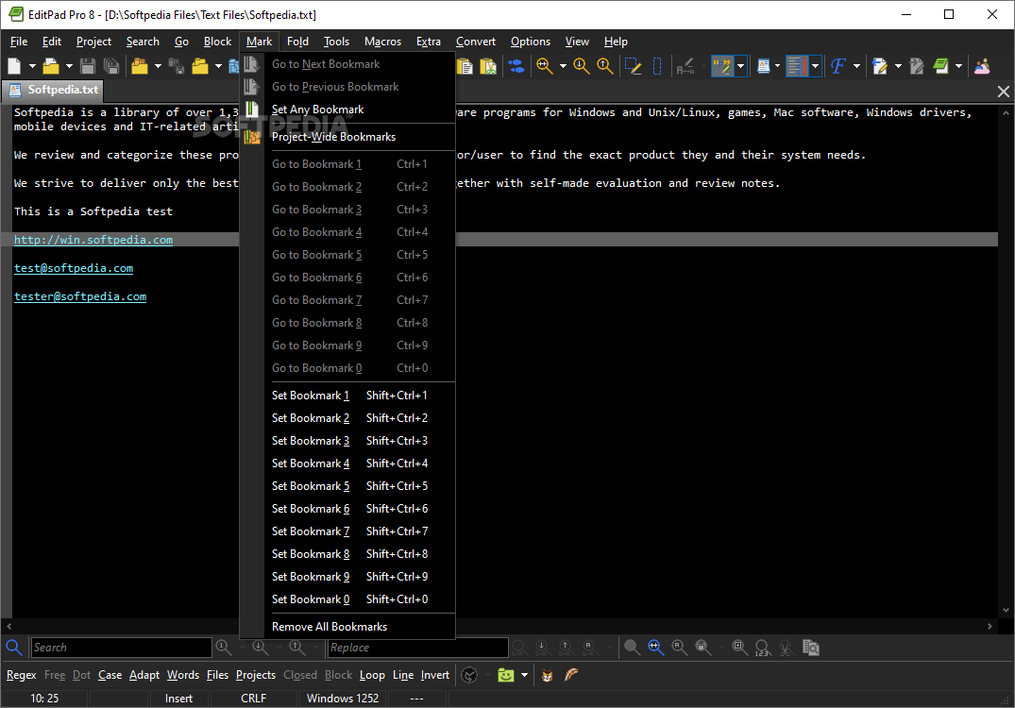Open the Open Project dropdown arrow
The image size is (1015, 708).
[158, 66]
